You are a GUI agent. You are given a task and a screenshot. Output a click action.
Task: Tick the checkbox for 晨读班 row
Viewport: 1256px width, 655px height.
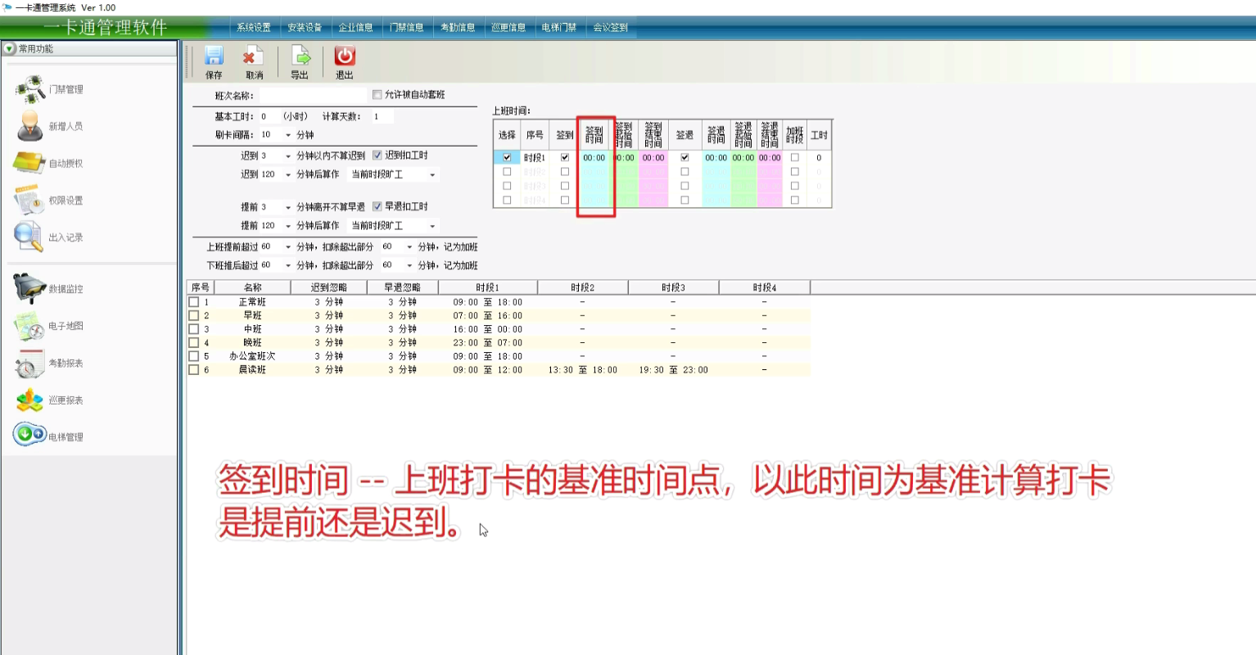click(x=194, y=370)
